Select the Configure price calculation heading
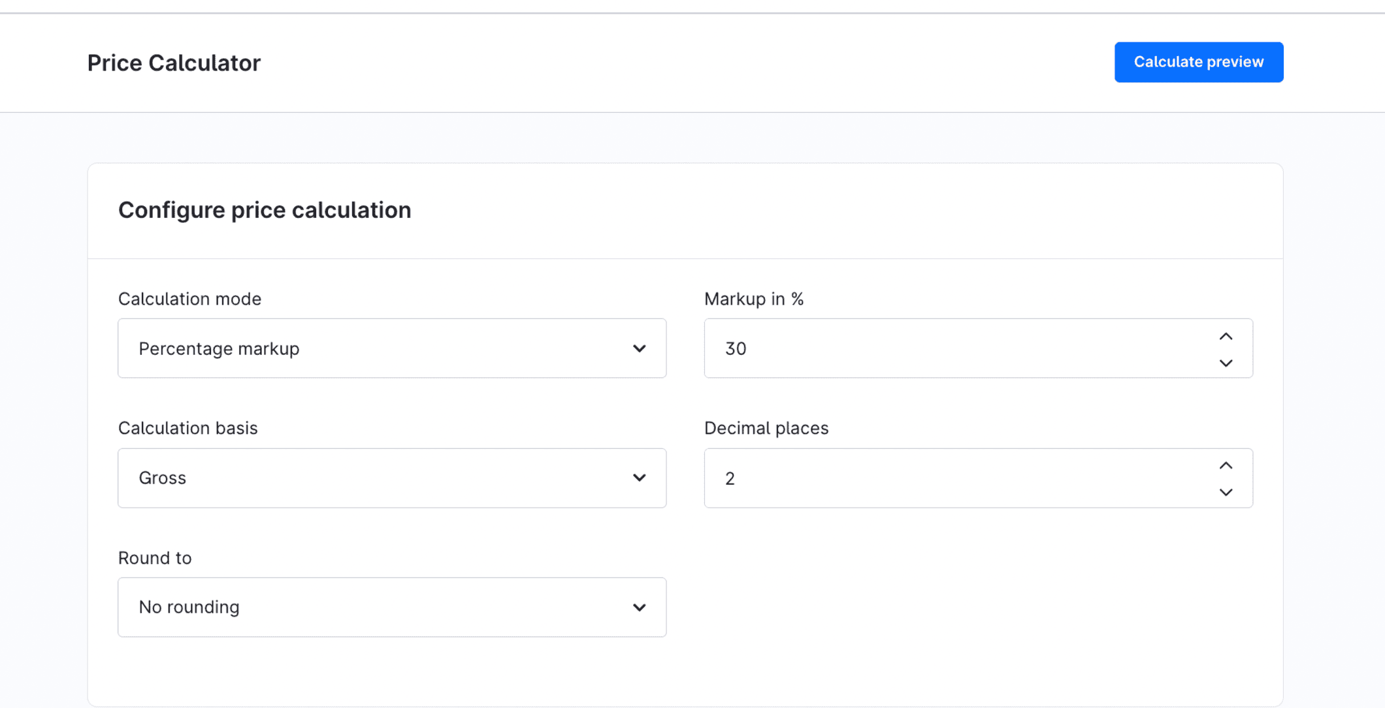 point(265,210)
